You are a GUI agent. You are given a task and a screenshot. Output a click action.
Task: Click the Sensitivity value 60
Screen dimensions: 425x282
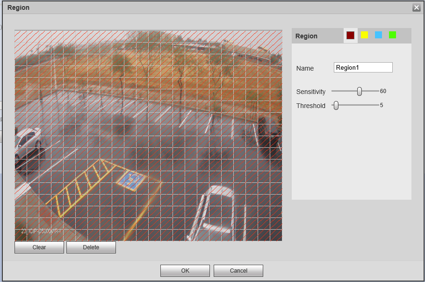click(383, 91)
